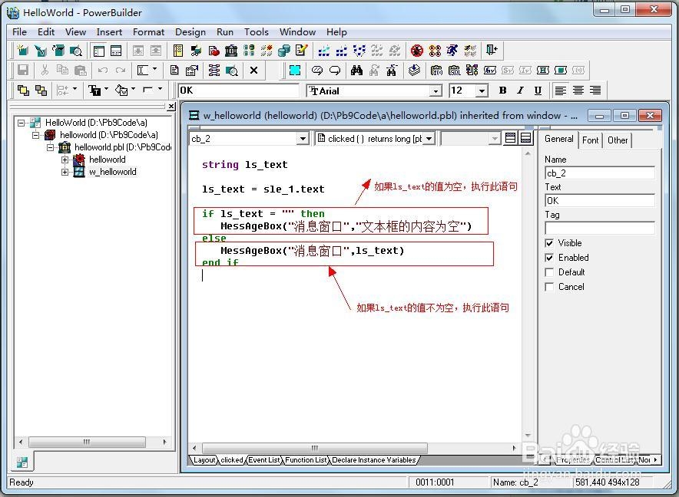
Task: Open the Design menu
Action: tap(190, 32)
